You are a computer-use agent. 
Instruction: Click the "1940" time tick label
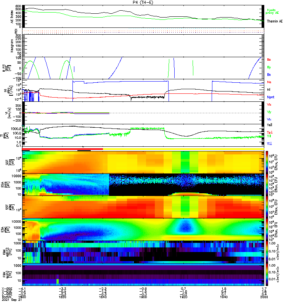(224, 297)
